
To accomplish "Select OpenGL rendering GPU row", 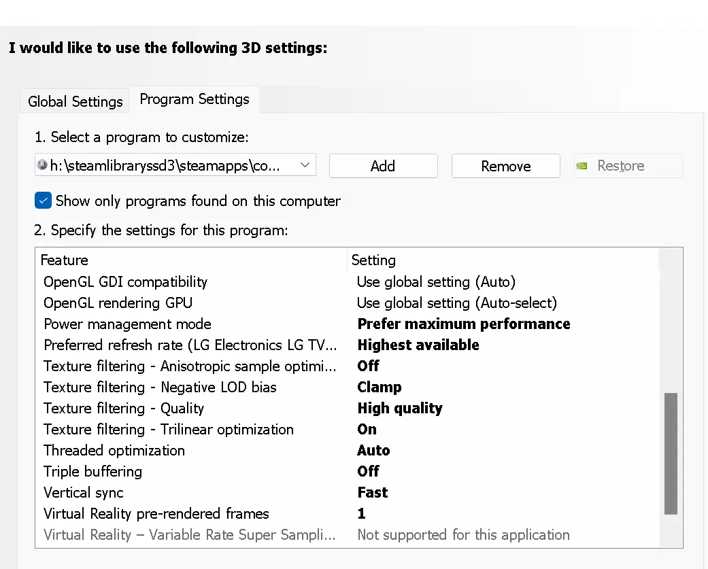I will pos(118,303).
